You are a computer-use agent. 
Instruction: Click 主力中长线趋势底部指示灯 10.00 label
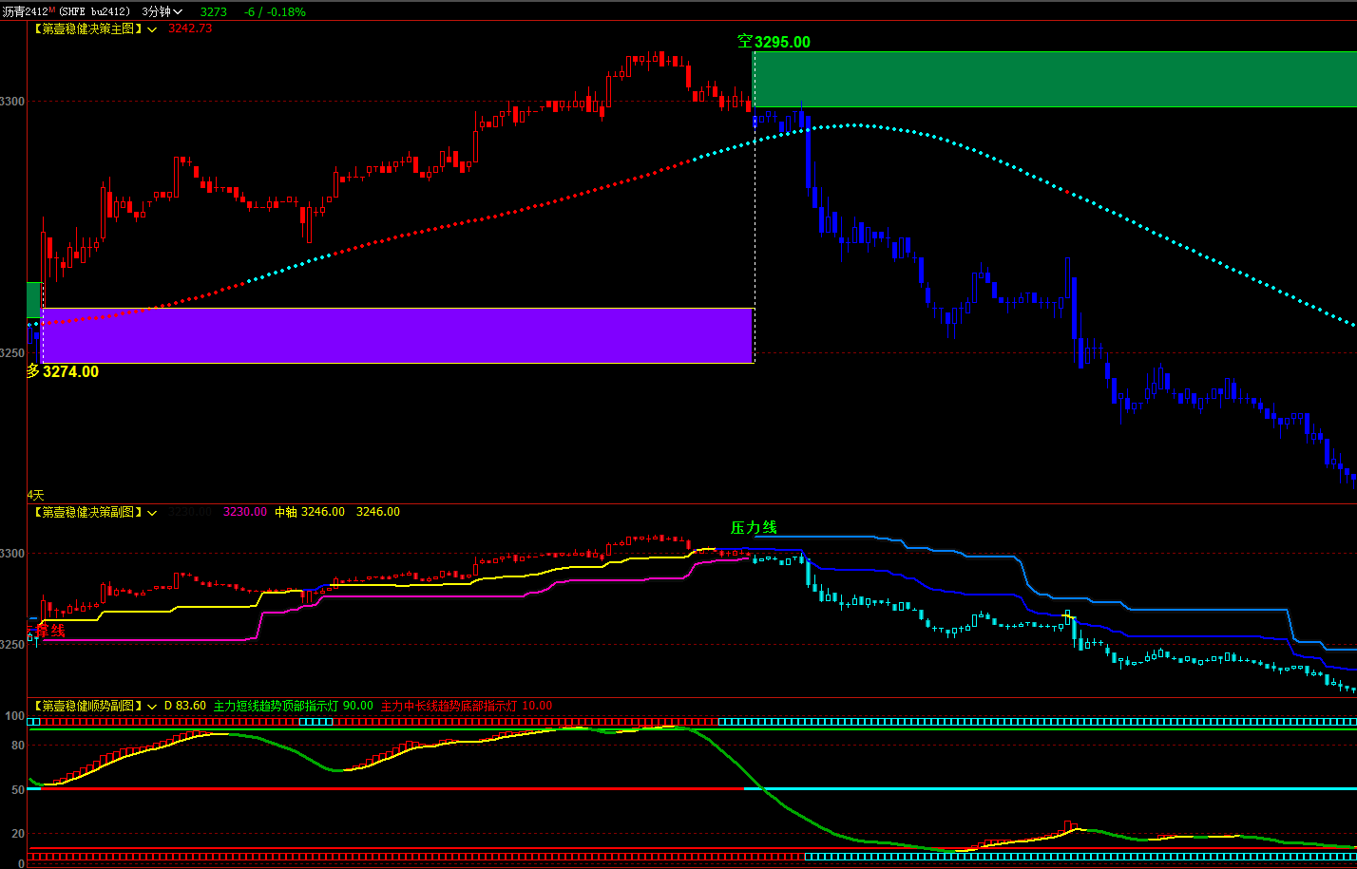(467, 706)
